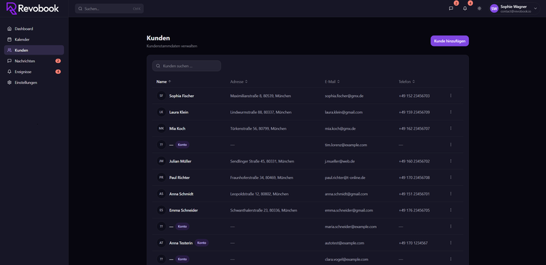This screenshot has height=265, width=546.
Task: Click the AT avatar of Anna Testerin
Action: click(x=161, y=242)
